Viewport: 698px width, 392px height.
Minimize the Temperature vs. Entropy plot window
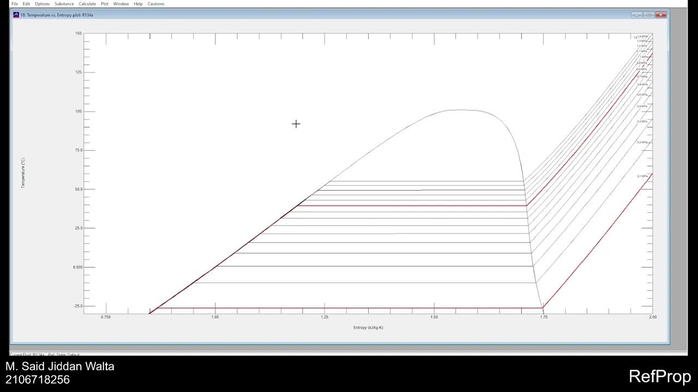[x=637, y=15]
